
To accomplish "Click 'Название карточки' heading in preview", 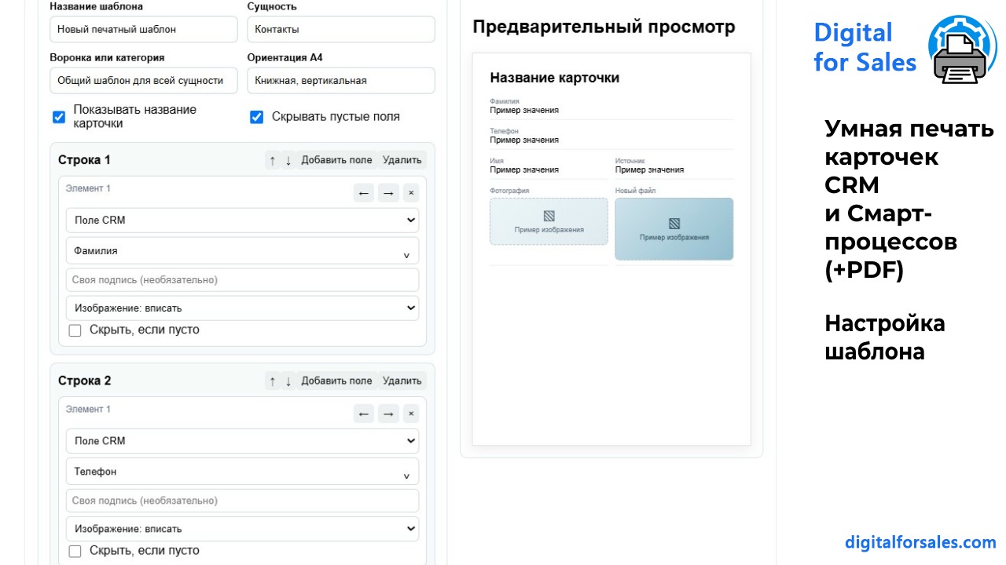I will 555,78.
